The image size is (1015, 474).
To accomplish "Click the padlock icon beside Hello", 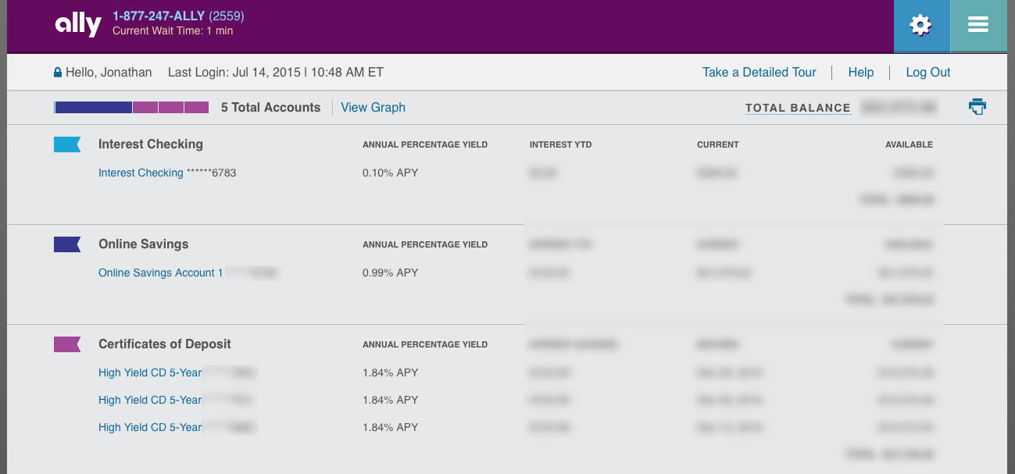I will click(x=58, y=73).
